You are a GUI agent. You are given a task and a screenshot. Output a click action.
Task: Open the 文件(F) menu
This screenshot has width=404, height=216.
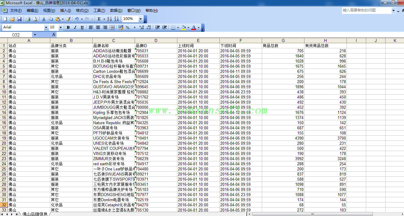click(16, 11)
